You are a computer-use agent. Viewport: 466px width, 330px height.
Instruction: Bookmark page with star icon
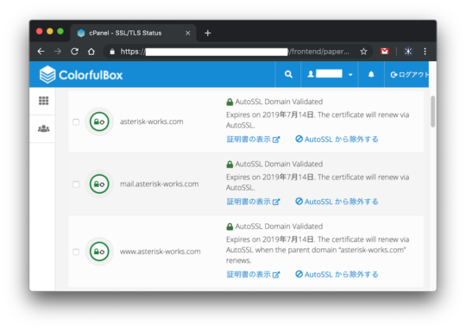click(363, 52)
